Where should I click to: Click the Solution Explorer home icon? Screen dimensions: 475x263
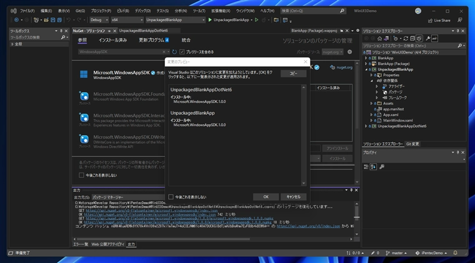click(379, 39)
